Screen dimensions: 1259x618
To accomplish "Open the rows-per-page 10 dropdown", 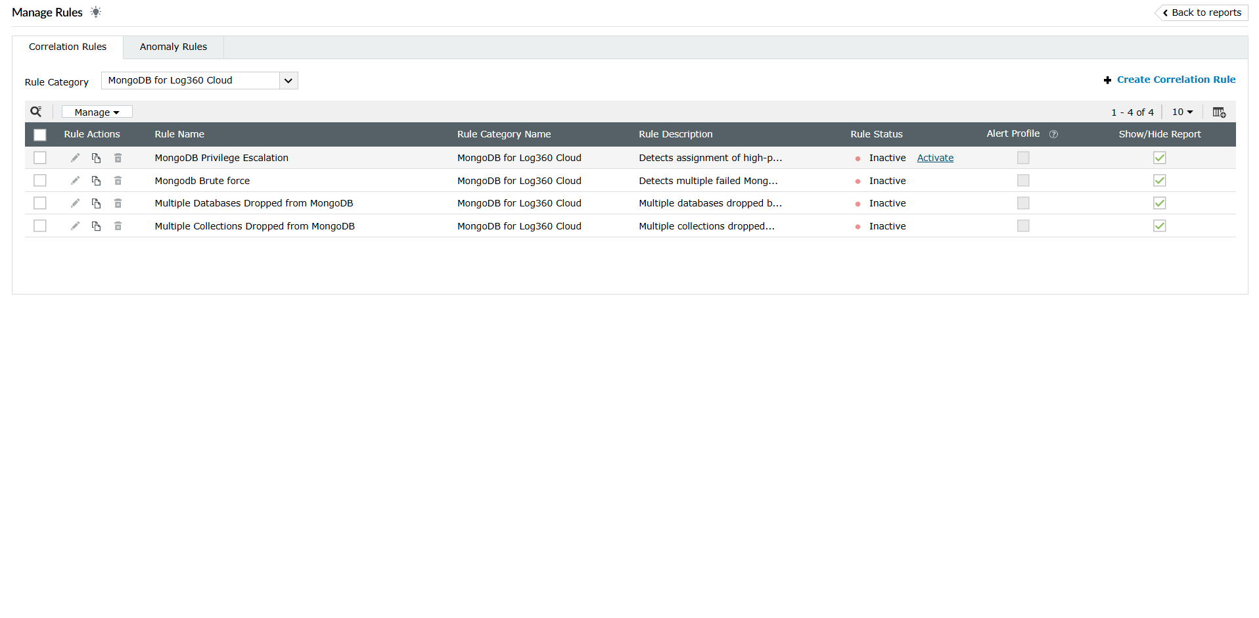I will point(1182,112).
